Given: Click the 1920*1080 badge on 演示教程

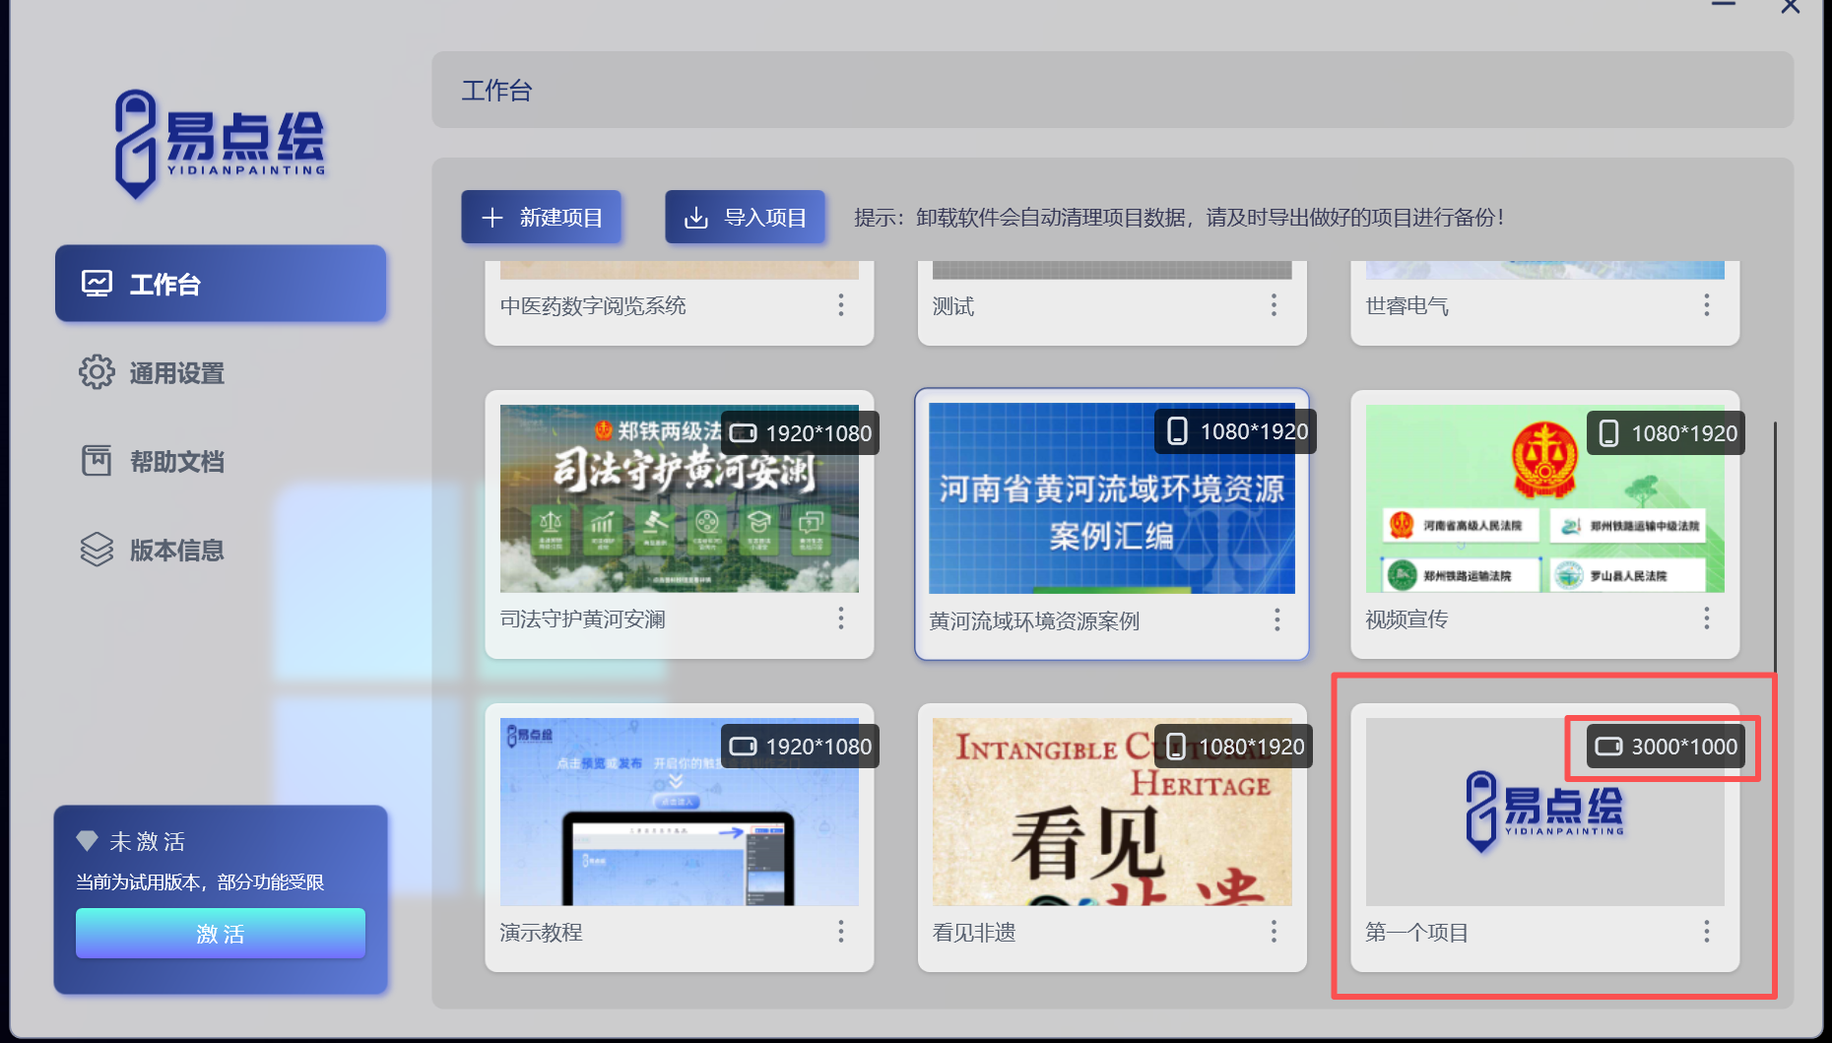Looking at the screenshot, I should [800, 747].
